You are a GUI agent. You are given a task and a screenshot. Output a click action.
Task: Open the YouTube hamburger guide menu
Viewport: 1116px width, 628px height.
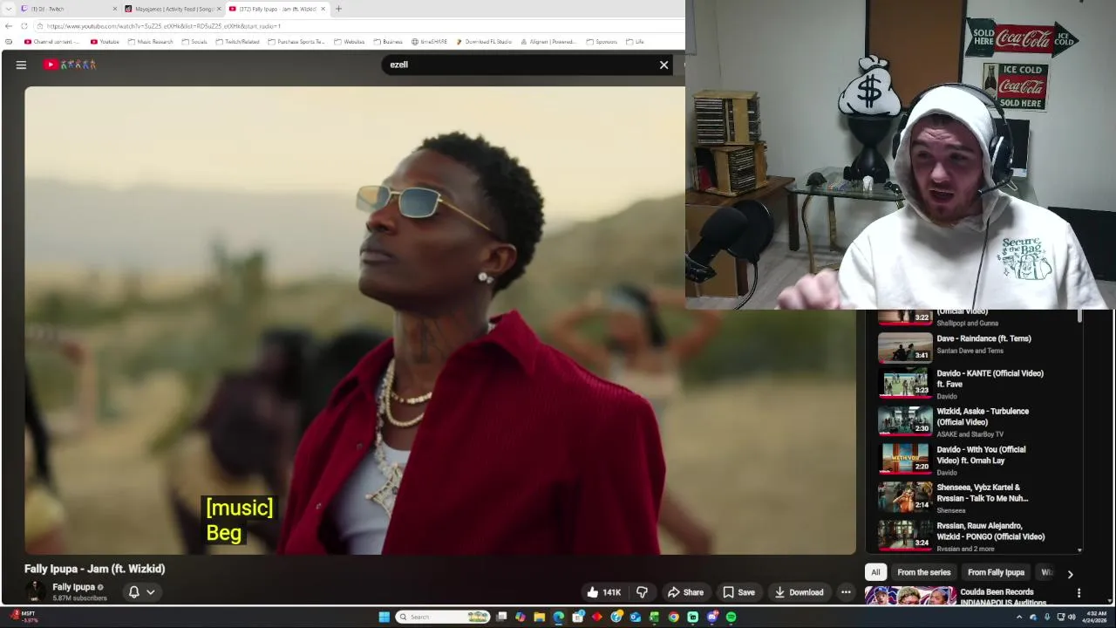point(21,65)
